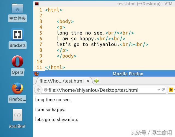Click the <br/><br/> tags on line 5
Image resolution: width=175 pixels, height=137 pixels.
[119, 33]
